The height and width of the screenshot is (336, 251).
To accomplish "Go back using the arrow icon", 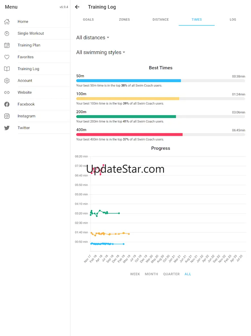I will [77, 7].
